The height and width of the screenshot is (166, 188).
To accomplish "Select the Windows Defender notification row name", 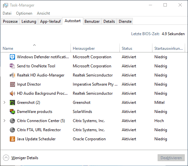I will [43, 57].
